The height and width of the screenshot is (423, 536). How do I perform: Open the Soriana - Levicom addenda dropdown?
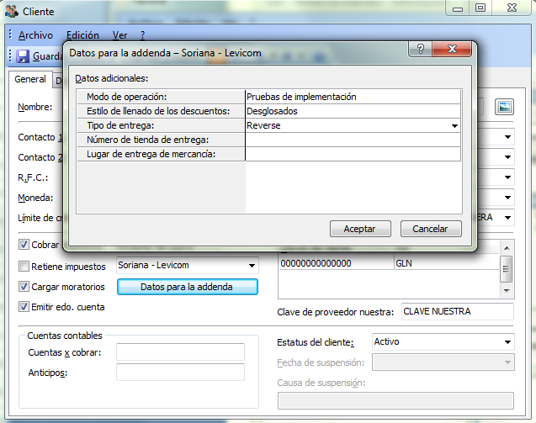tap(252, 266)
